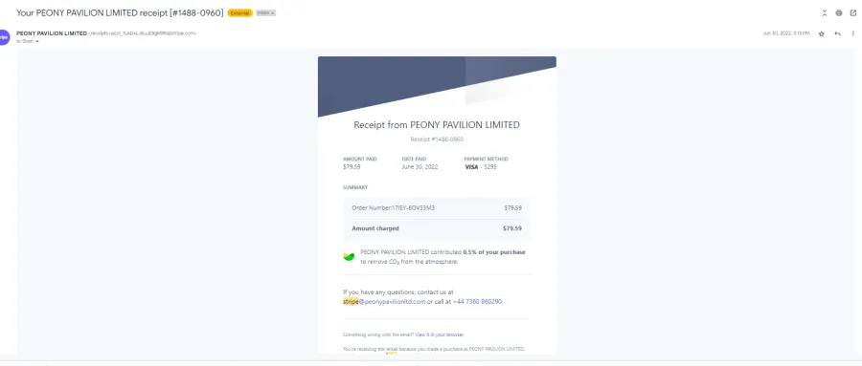Print this email with the printer icon
862x366 pixels.
(x=838, y=12)
